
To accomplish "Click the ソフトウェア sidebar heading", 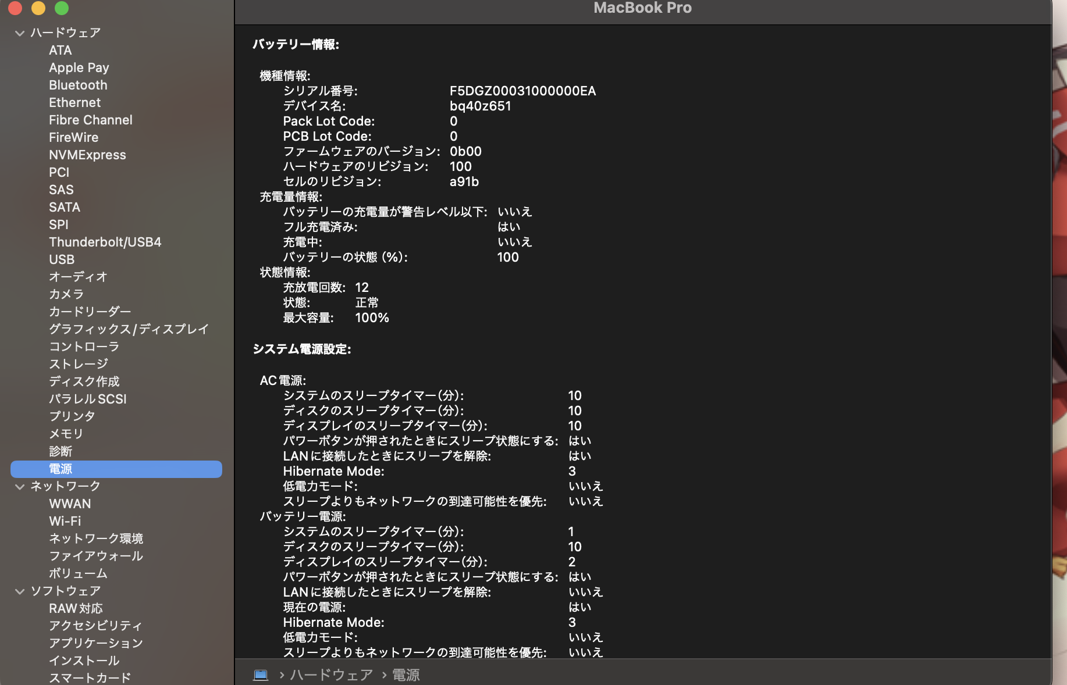I will 66,591.
